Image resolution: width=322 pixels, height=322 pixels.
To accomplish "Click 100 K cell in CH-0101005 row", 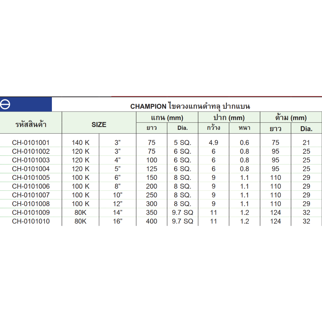I will (80, 177).
